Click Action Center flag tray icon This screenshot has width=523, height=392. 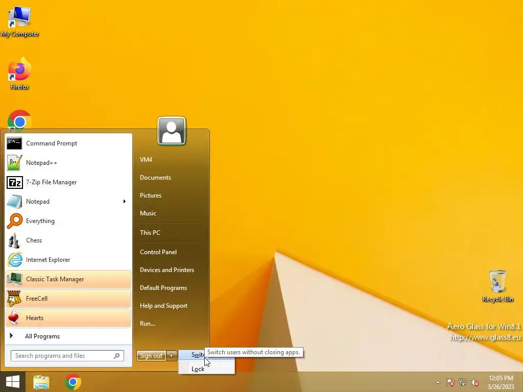click(450, 382)
